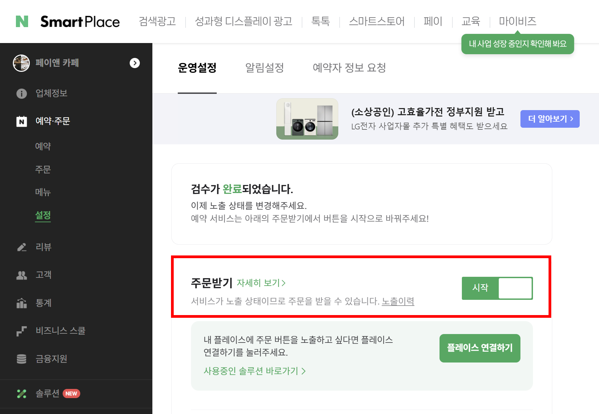
Task: Open 업체정보 in the sidebar
Action: pos(51,93)
